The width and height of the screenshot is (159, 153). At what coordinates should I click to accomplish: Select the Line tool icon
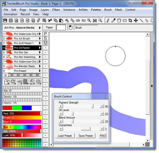click(141, 21)
